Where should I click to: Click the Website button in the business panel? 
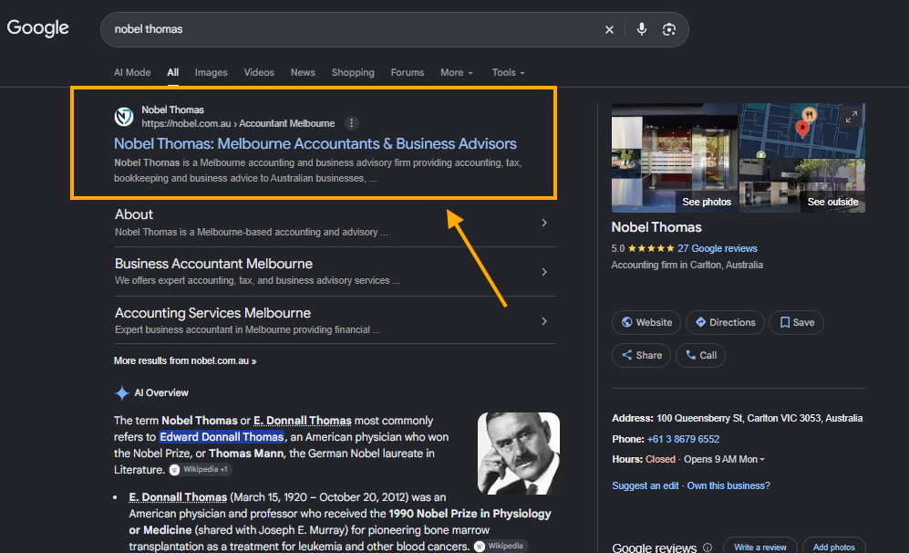[x=647, y=323]
